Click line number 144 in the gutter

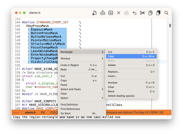18,22
